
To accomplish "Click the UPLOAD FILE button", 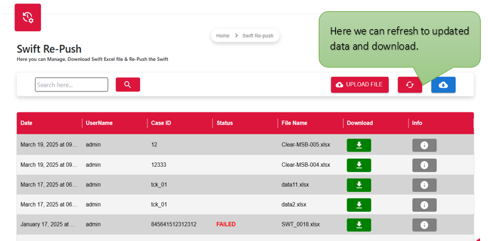I will click(360, 85).
